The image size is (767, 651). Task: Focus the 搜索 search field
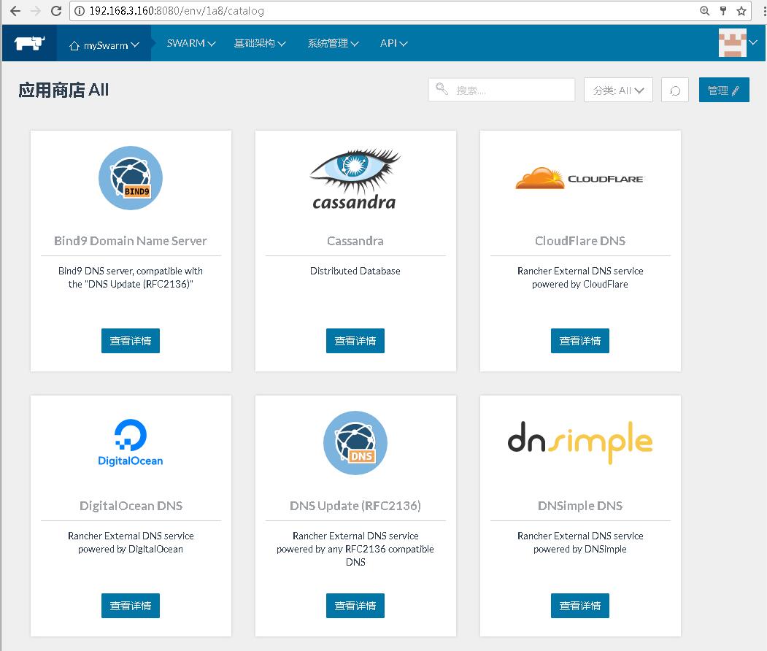click(502, 90)
